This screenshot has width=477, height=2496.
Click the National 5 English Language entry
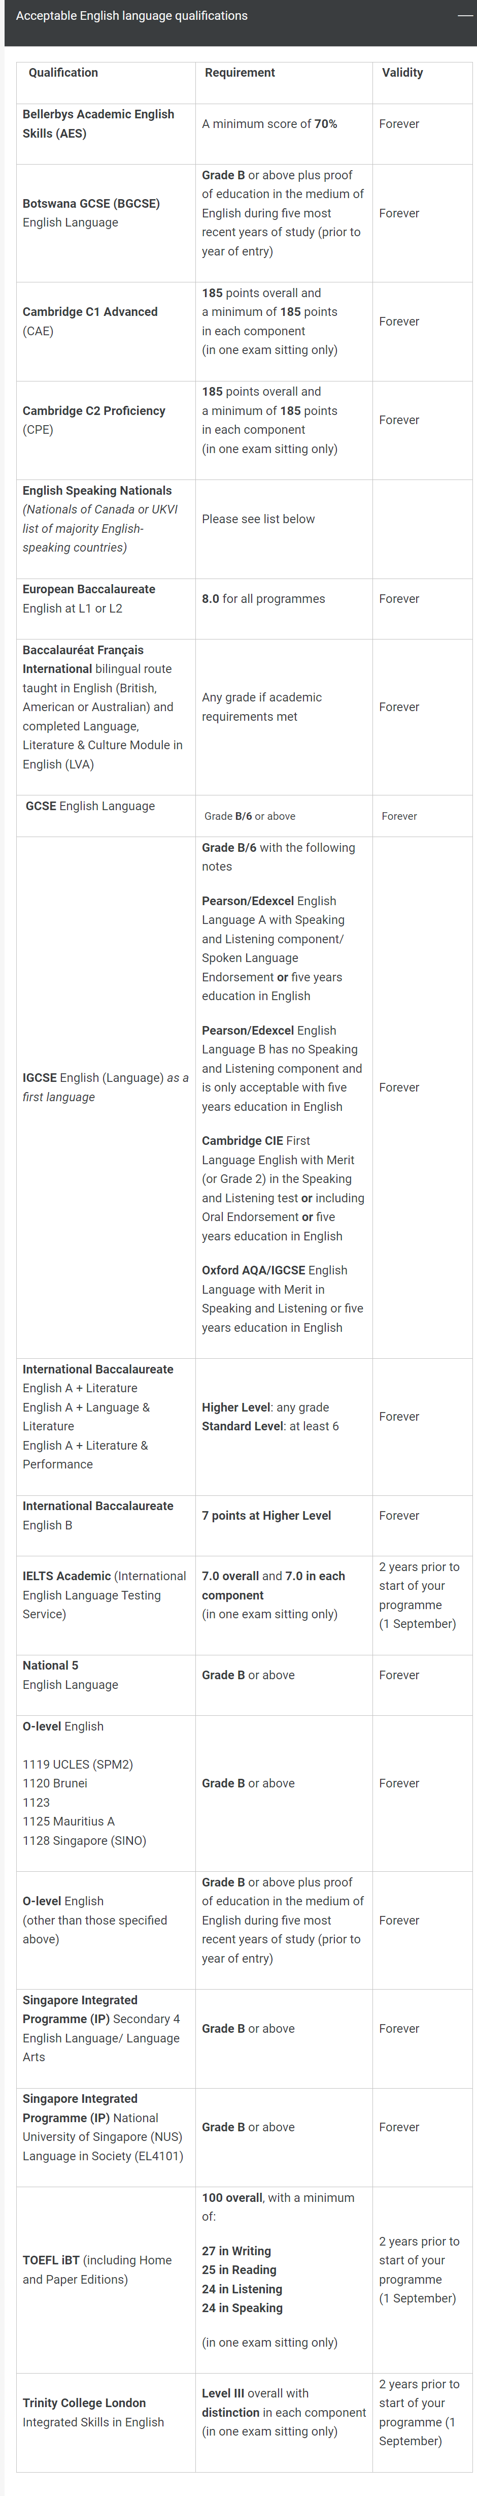click(x=71, y=1675)
